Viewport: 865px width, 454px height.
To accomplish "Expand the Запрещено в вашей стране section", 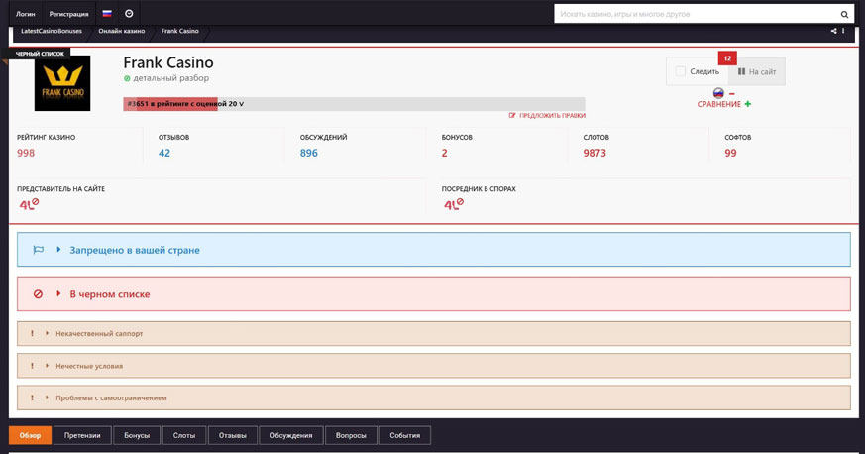I will [x=434, y=250].
